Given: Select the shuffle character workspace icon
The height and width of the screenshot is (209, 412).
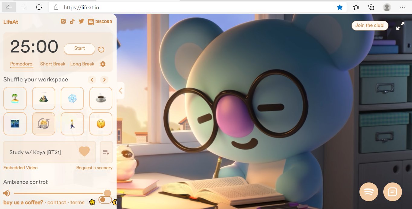Looking at the screenshot, I should click(43, 124).
